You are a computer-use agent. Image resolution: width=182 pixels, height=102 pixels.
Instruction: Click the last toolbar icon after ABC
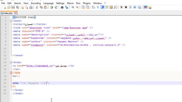(x=150, y=8)
